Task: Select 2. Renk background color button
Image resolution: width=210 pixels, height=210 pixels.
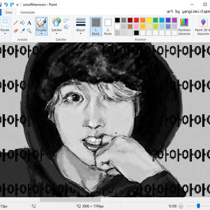Action: pyautogui.click(x=108, y=27)
